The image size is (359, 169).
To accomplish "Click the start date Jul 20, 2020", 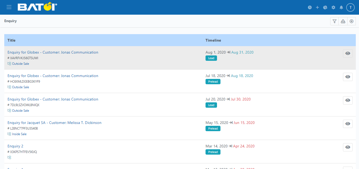I will click(215, 99).
